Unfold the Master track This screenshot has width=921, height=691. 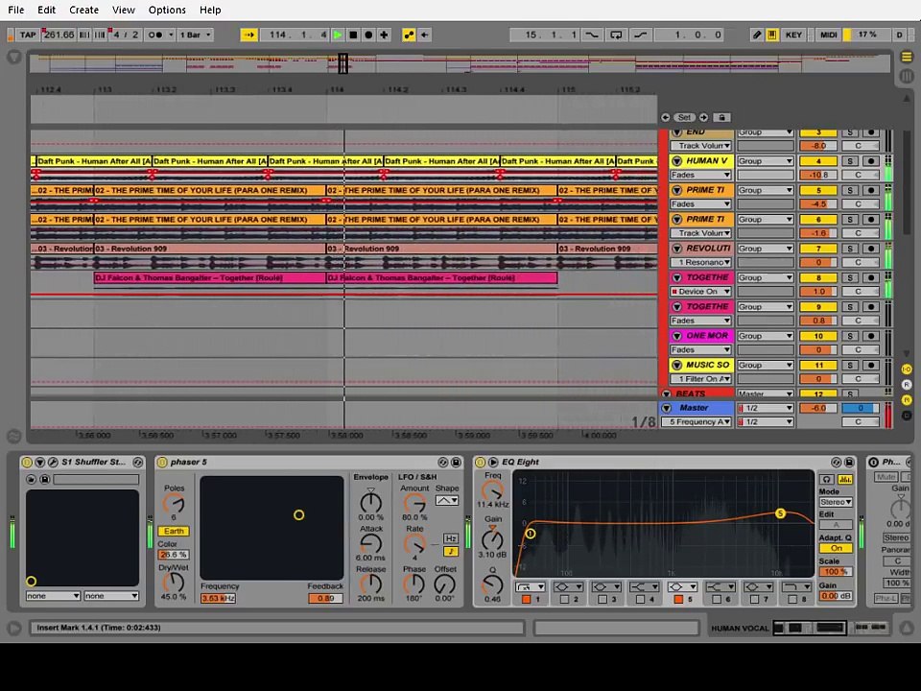(x=667, y=408)
